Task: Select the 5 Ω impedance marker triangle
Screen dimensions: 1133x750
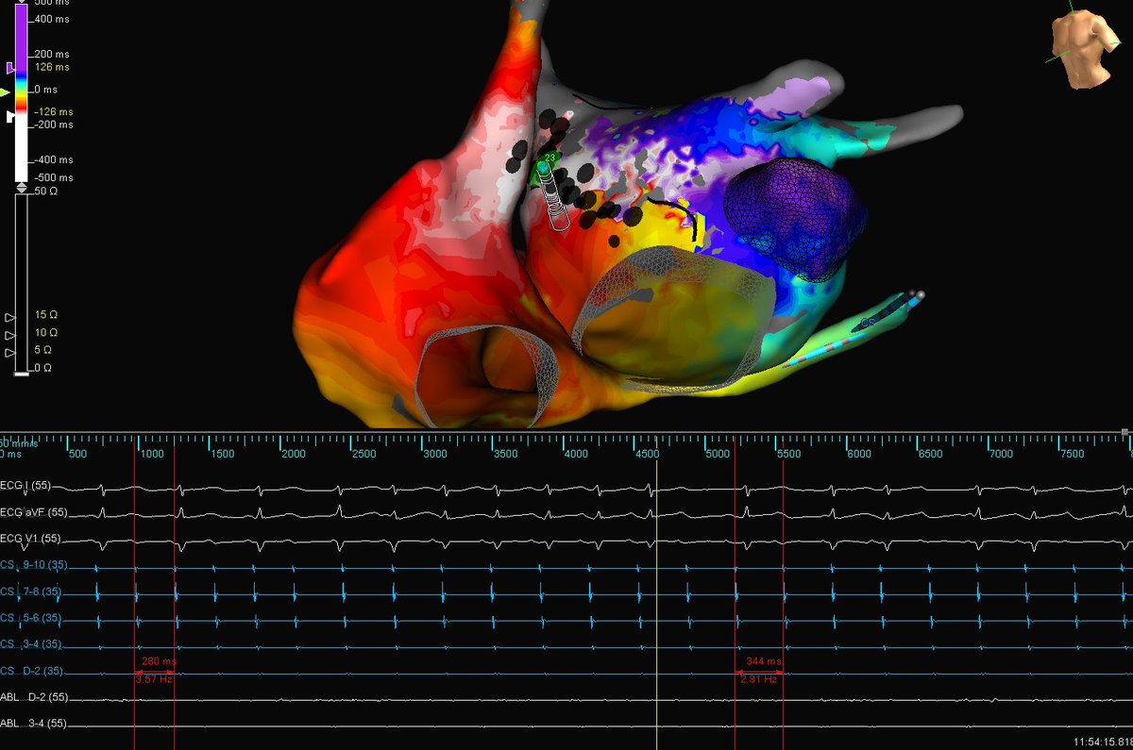Action: 10,352
